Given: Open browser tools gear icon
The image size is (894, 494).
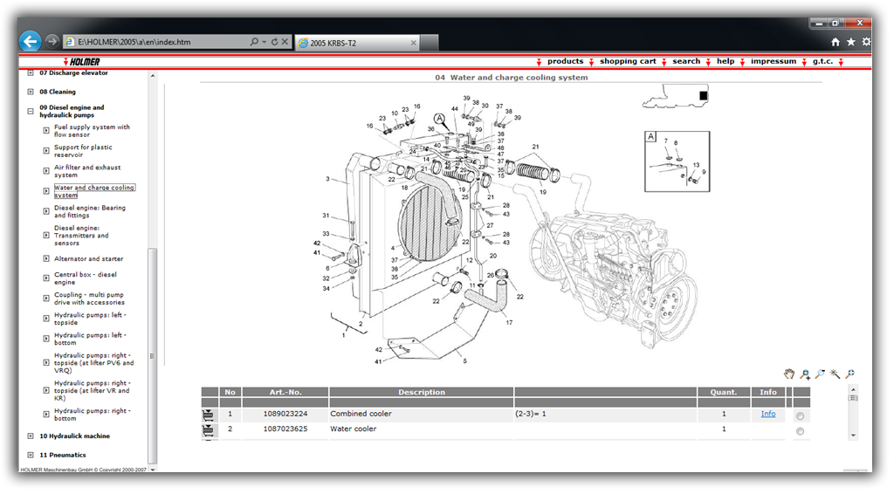Looking at the screenshot, I should click(x=866, y=42).
